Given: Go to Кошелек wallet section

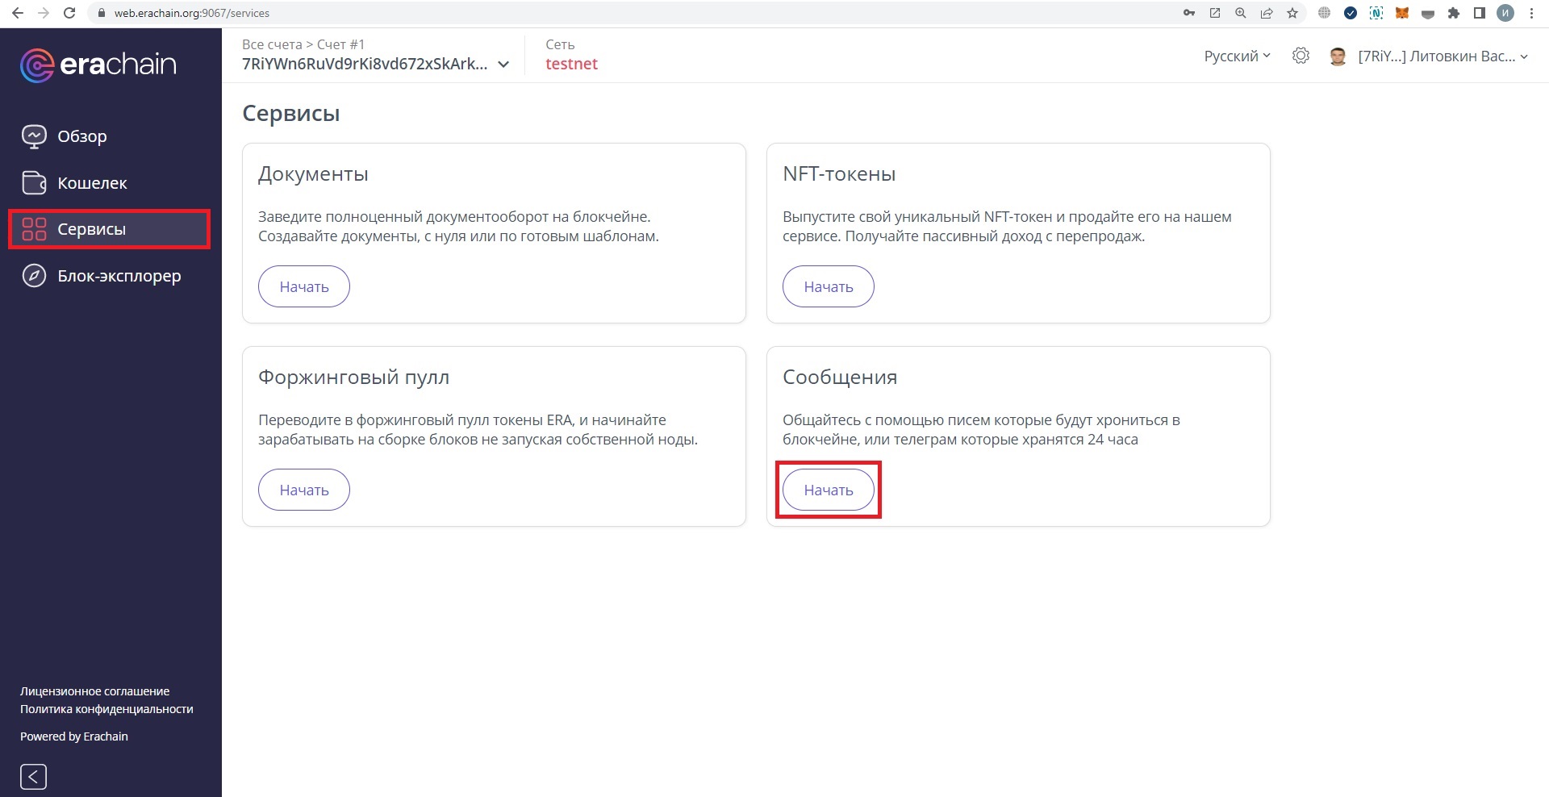Looking at the screenshot, I should 91,183.
